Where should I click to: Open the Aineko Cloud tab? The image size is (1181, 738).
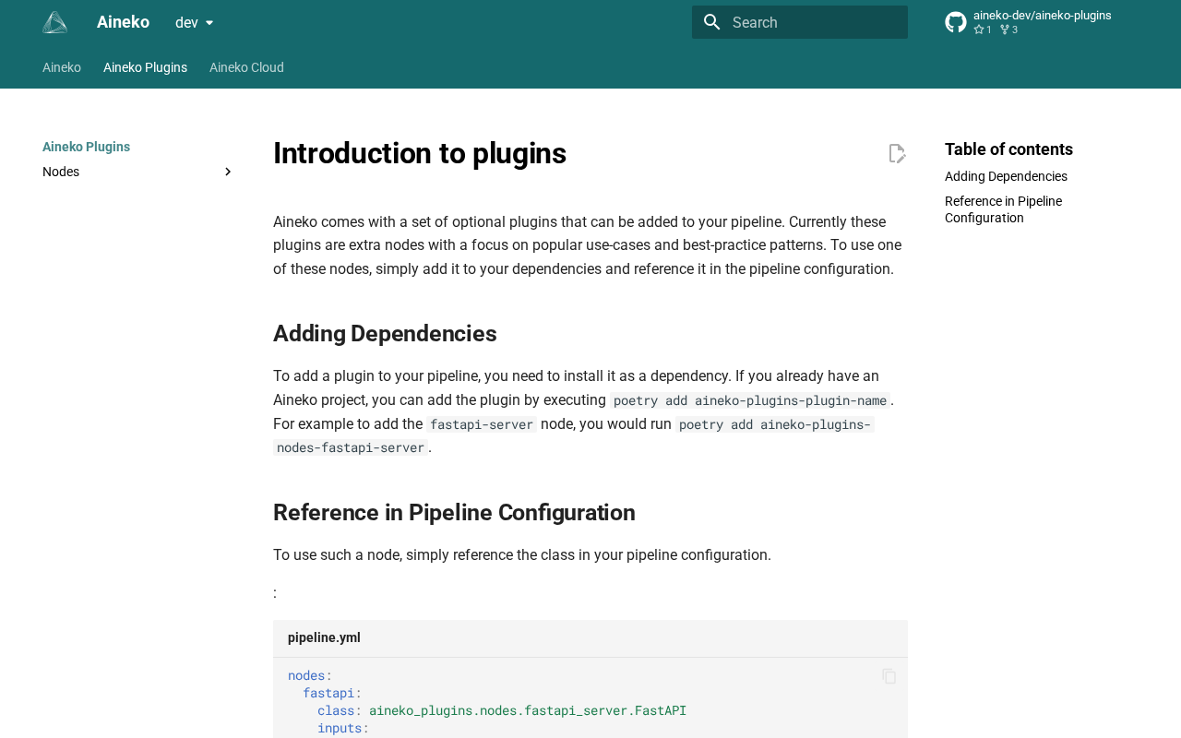point(246,67)
